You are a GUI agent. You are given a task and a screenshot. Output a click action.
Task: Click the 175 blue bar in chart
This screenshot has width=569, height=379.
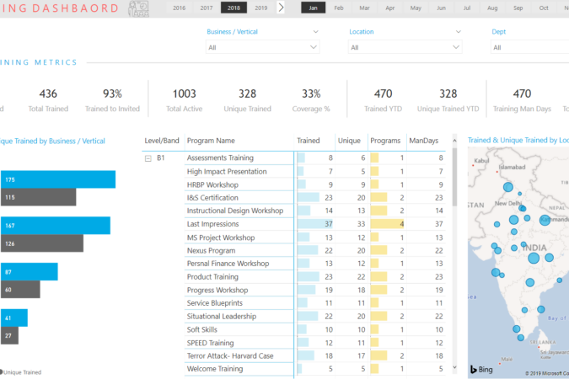(x=58, y=179)
